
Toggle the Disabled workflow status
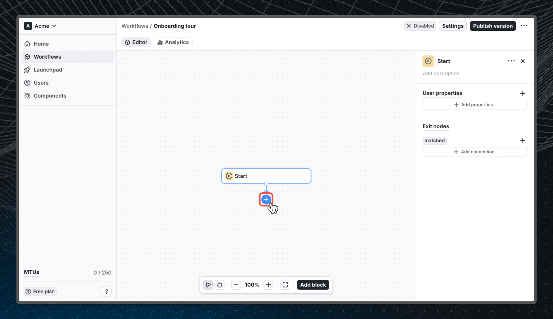(420, 26)
